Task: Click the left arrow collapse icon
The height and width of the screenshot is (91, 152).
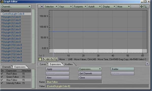Action: (x=42, y=7)
